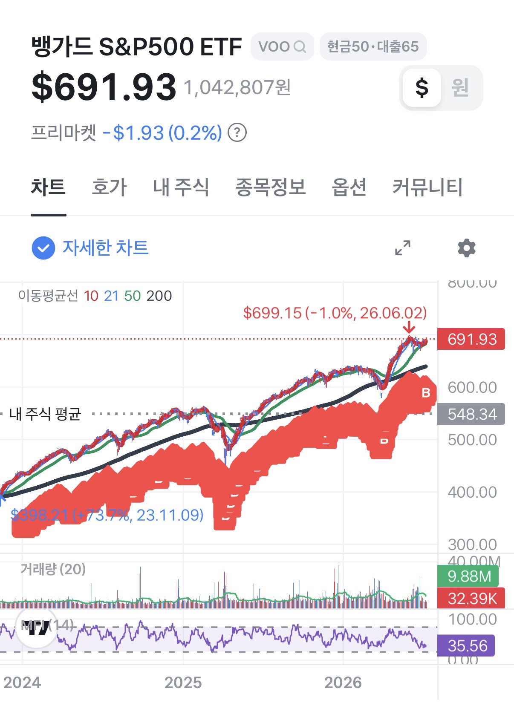Tap the TradingView logo on chart
Screen dimensions: 514x706
pyautogui.click(x=37, y=627)
